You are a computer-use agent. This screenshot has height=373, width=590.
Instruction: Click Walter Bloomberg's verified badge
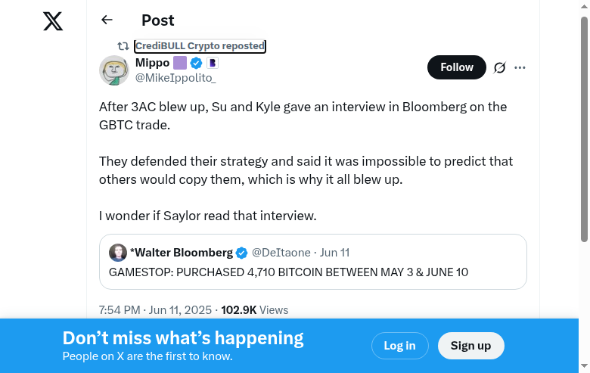coord(241,253)
